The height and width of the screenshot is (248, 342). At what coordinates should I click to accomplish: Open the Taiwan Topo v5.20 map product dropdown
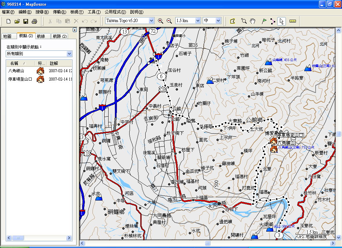pyautogui.click(x=151, y=21)
